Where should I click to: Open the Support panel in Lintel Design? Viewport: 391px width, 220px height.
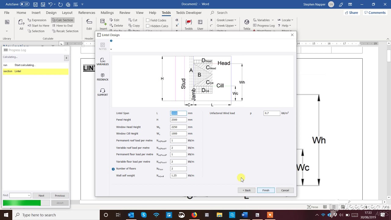point(103,92)
